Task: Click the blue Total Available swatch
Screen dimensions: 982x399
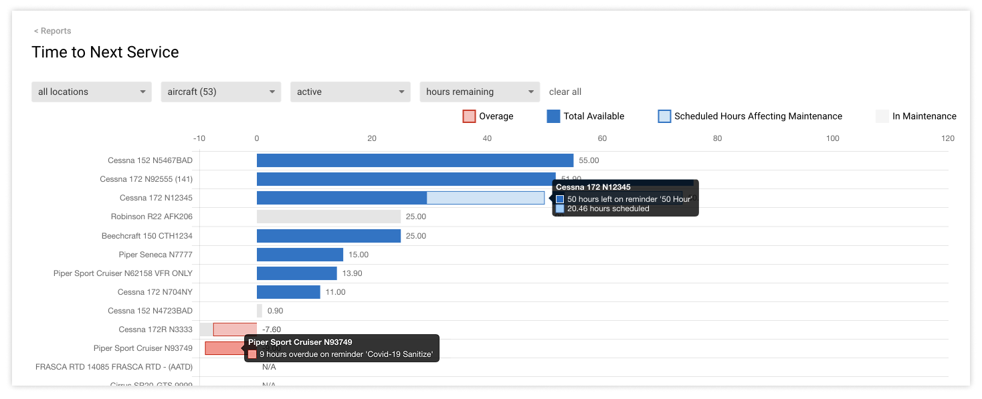Action: tap(553, 116)
